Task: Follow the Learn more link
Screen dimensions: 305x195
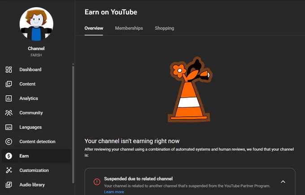Action: coord(114,192)
